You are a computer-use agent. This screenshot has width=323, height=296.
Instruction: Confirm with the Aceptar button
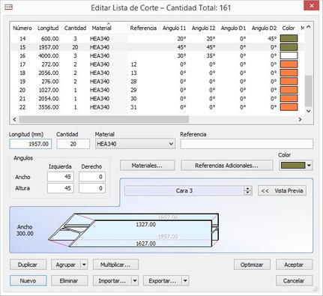294,265
